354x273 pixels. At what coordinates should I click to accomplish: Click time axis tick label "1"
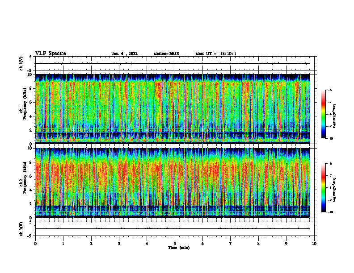pyautogui.click(x=63, y=244)
